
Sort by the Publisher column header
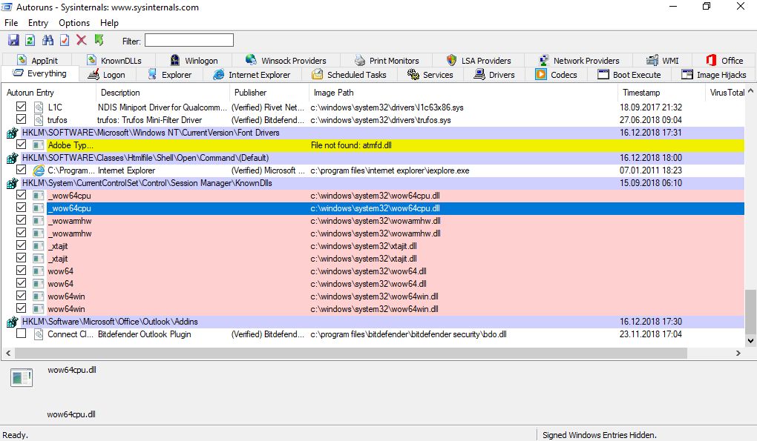[x=269, y=93]
